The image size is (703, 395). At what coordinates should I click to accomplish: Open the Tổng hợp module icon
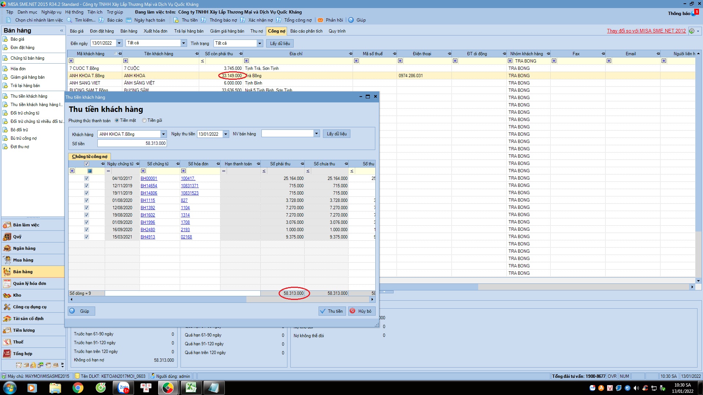point(7,354)
